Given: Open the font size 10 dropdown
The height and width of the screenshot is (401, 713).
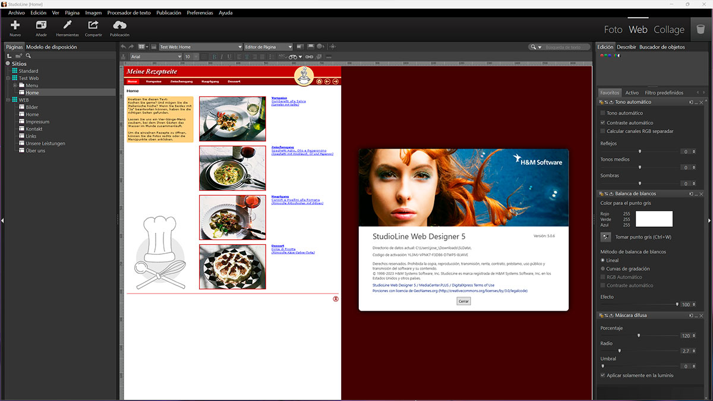Looking at the screenshot, I should [x=191, y=57].
